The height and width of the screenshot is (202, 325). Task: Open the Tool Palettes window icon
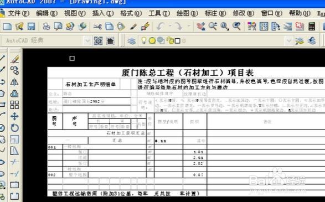tap(276, 27)
